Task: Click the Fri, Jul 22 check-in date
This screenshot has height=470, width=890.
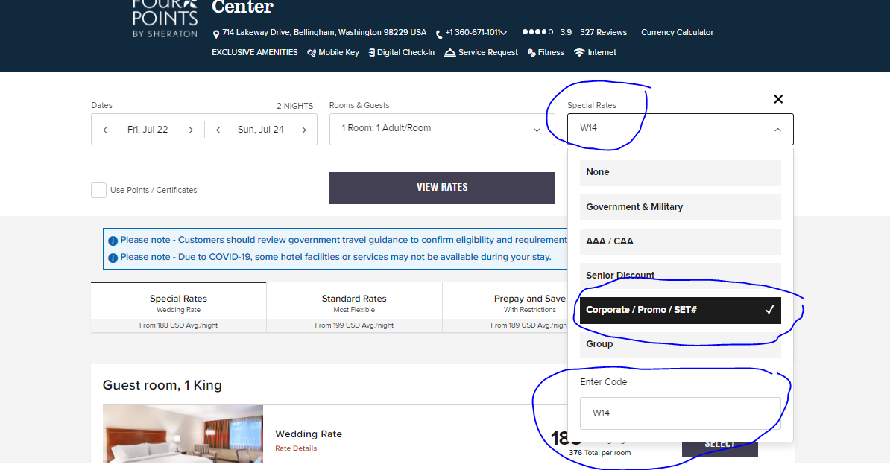Action: 148,130
